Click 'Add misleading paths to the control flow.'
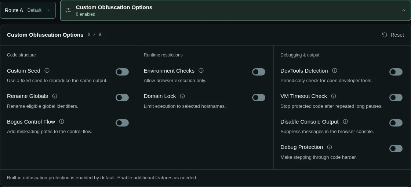Image resolution: width=411 pixels, height=187 pixels. (x=50, y=132)
